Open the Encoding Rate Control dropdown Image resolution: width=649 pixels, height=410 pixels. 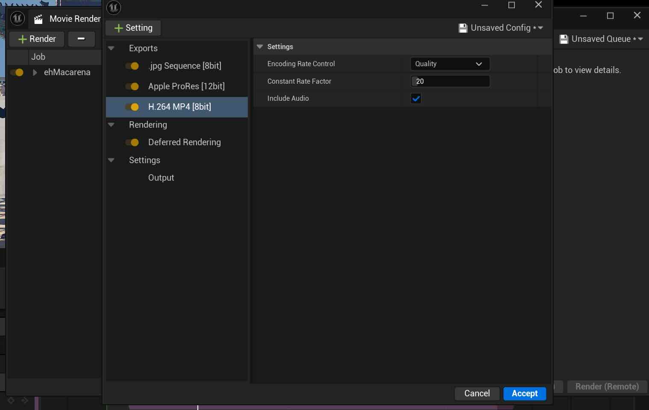(449, 64)
